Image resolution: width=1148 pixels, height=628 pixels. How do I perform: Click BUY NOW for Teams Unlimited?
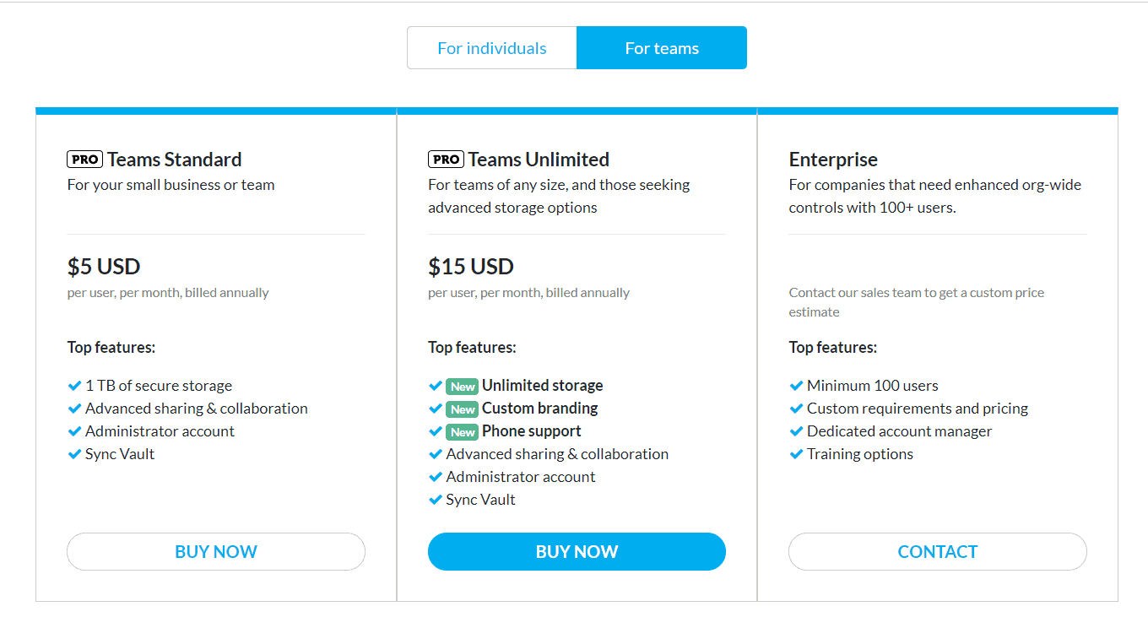coord(577,552)
